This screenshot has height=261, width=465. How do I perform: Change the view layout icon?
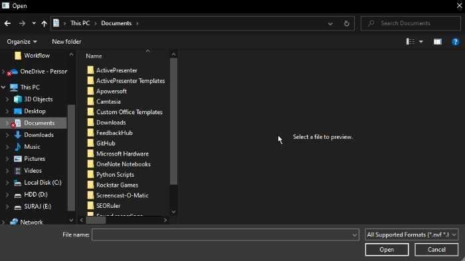tap(410, 42)
